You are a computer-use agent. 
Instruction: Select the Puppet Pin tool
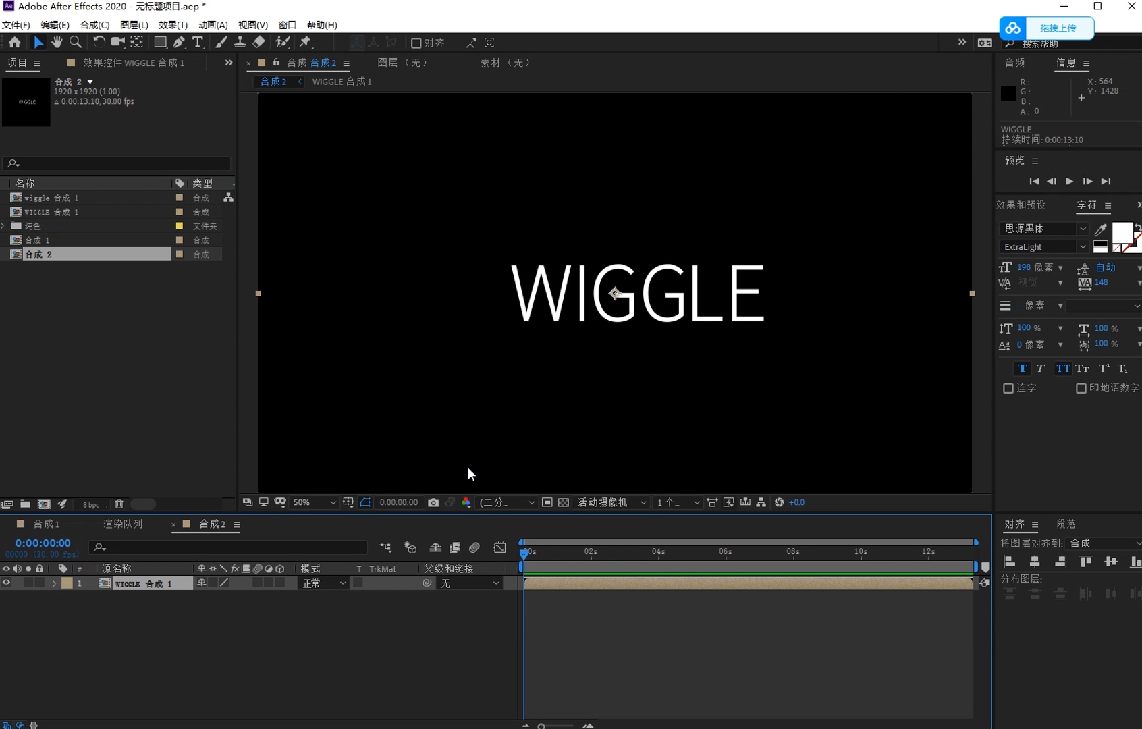coord(306,43)
